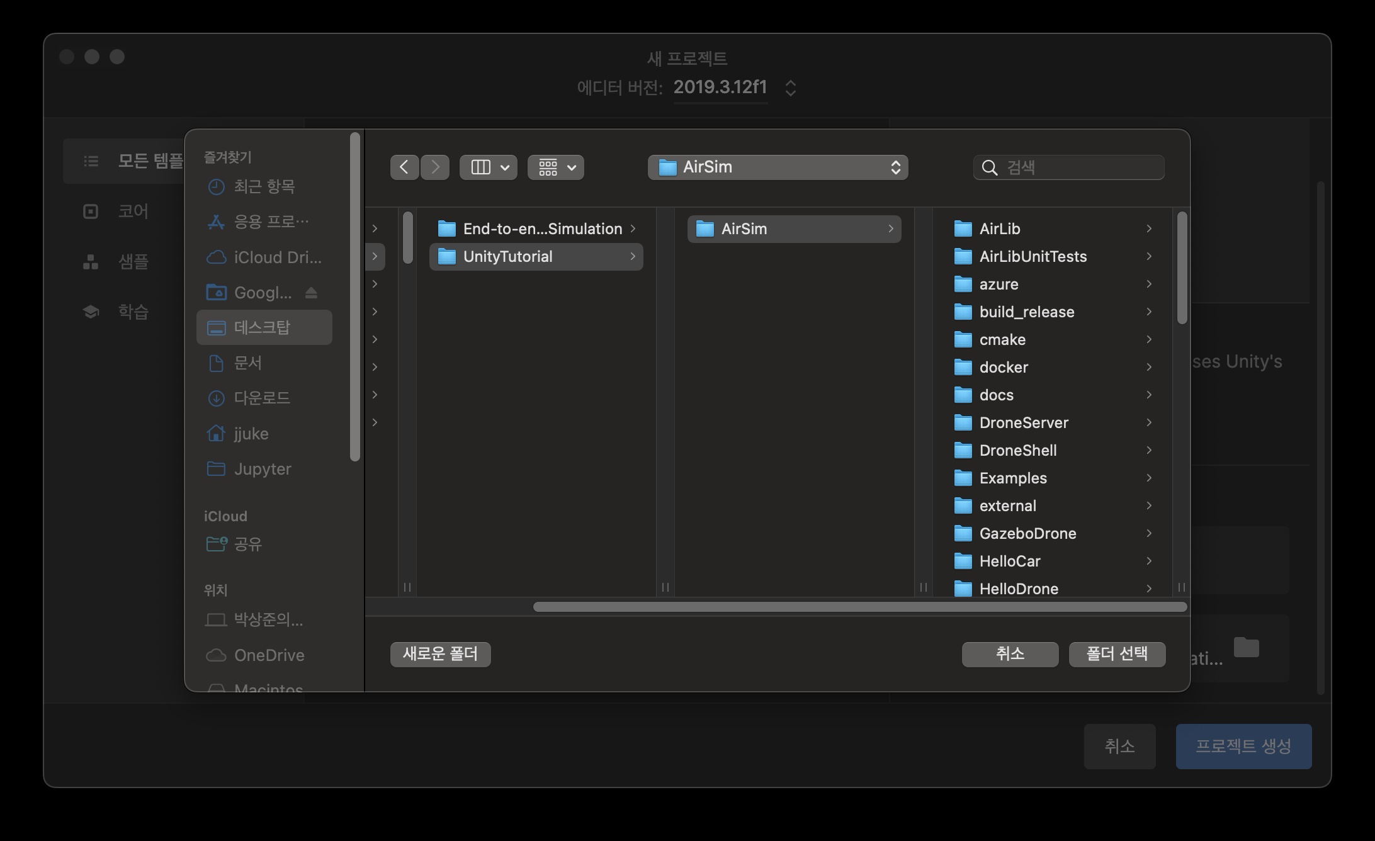Open OneDrive in the sidebar

click(x=264, y=655)
